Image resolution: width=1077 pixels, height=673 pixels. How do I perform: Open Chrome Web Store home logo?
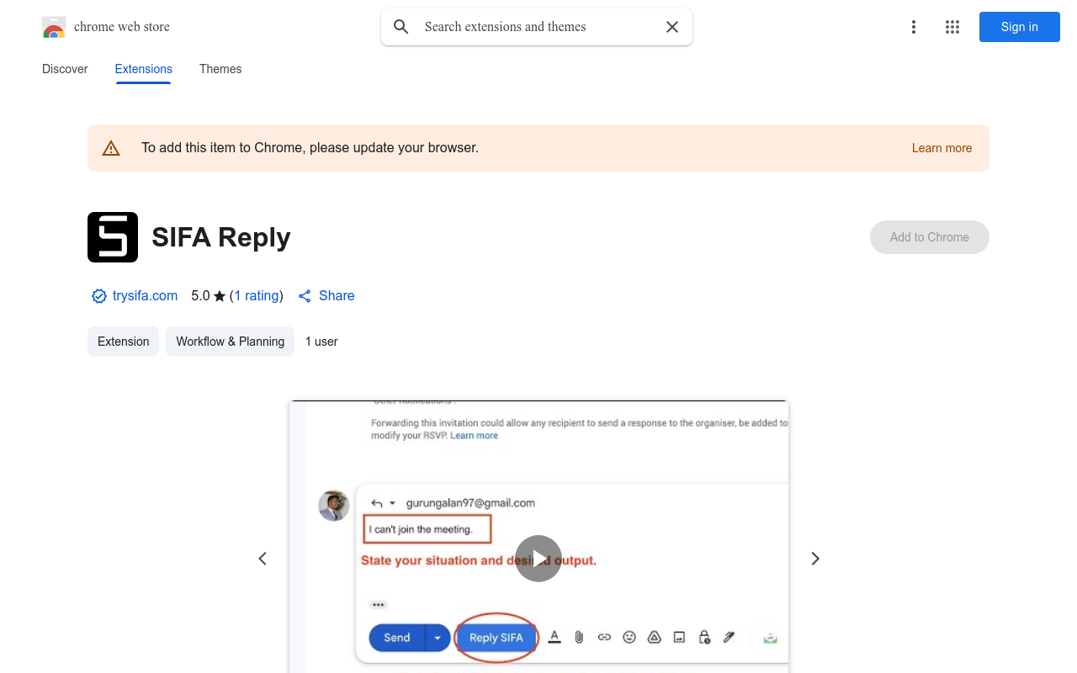[106, 27]
